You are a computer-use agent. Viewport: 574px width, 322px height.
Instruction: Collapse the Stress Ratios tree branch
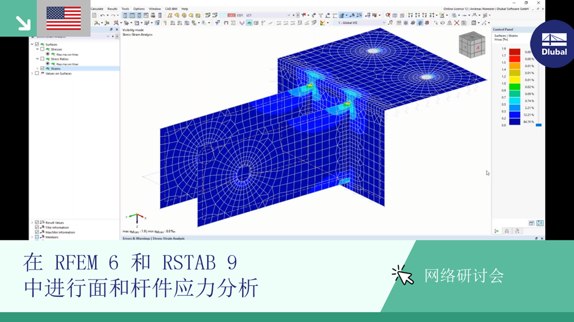point(37,59)
